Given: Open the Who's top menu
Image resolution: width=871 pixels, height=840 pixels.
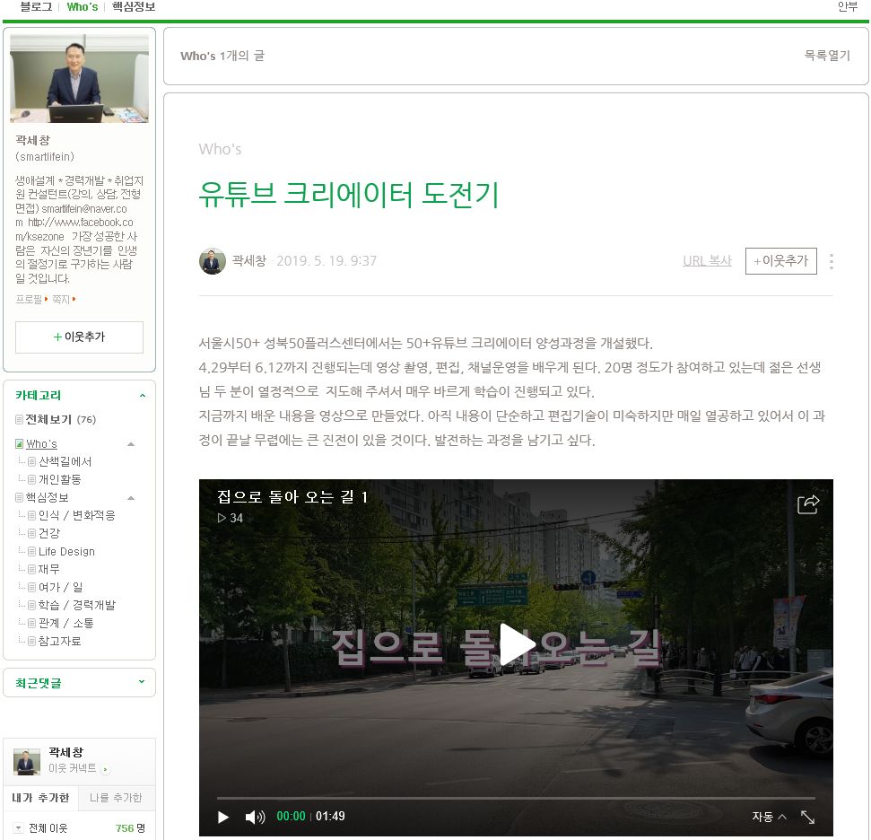Looking at the screenshot, I should 83,6.
